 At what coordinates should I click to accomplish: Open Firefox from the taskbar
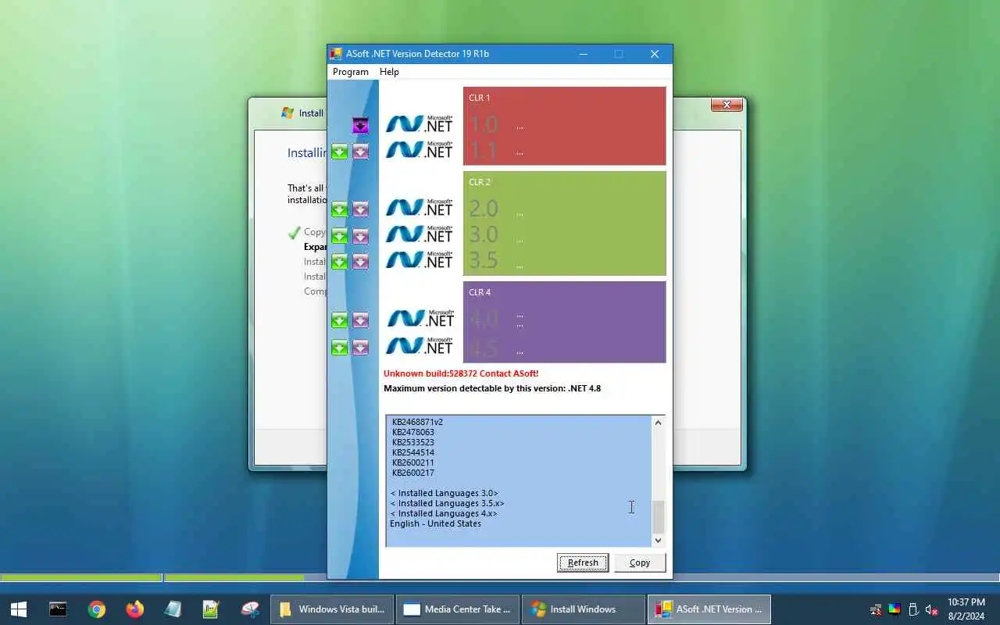pyautogui.click(x=135, y=609)
